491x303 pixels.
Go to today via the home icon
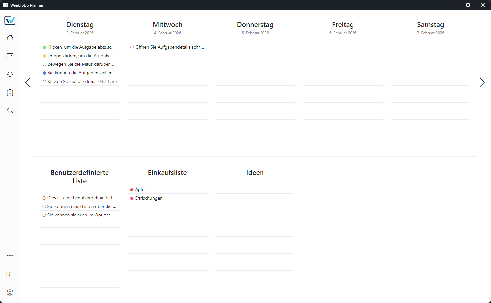10,38
